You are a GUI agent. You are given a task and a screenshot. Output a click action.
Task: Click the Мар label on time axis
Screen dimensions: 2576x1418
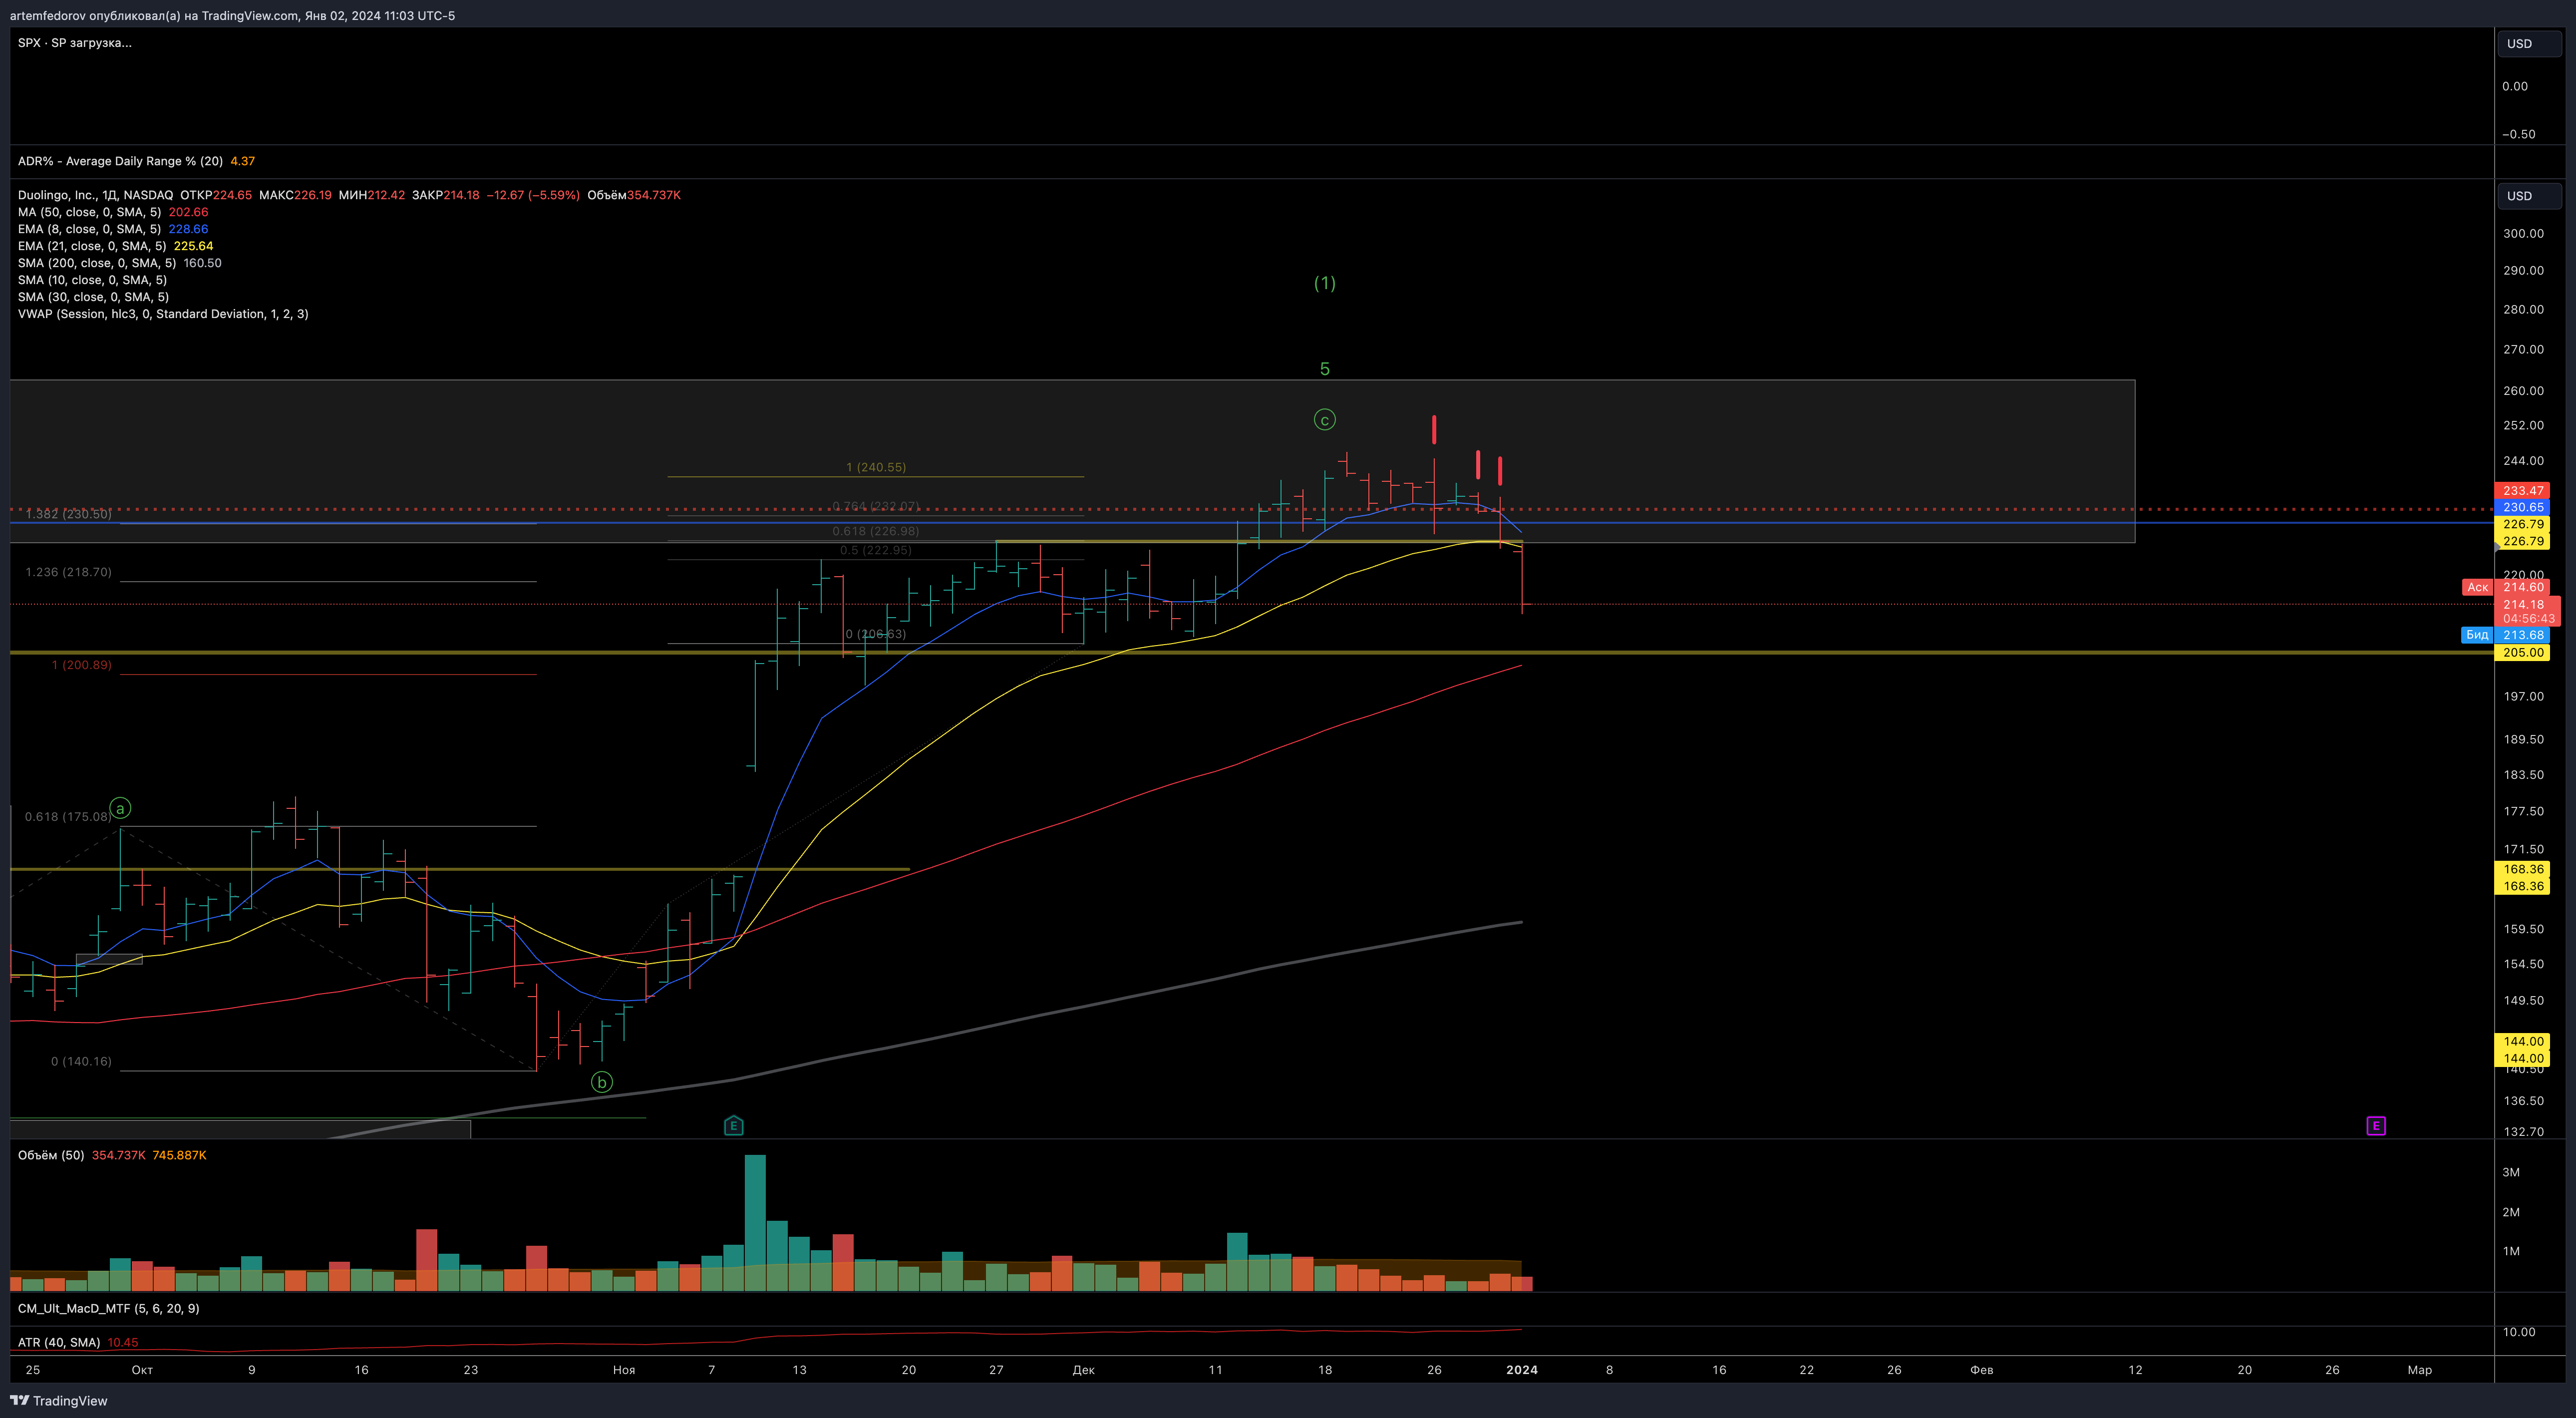pos(2420,1370)
